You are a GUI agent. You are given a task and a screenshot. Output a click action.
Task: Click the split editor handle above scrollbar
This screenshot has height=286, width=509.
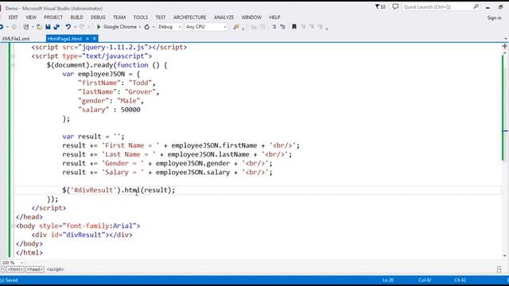pyautogui.click(x=504, y=46)
